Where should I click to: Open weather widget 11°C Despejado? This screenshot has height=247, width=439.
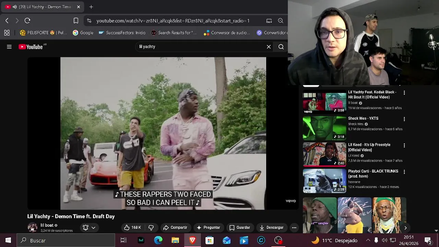pyautogui.click(x=334, y=240)
